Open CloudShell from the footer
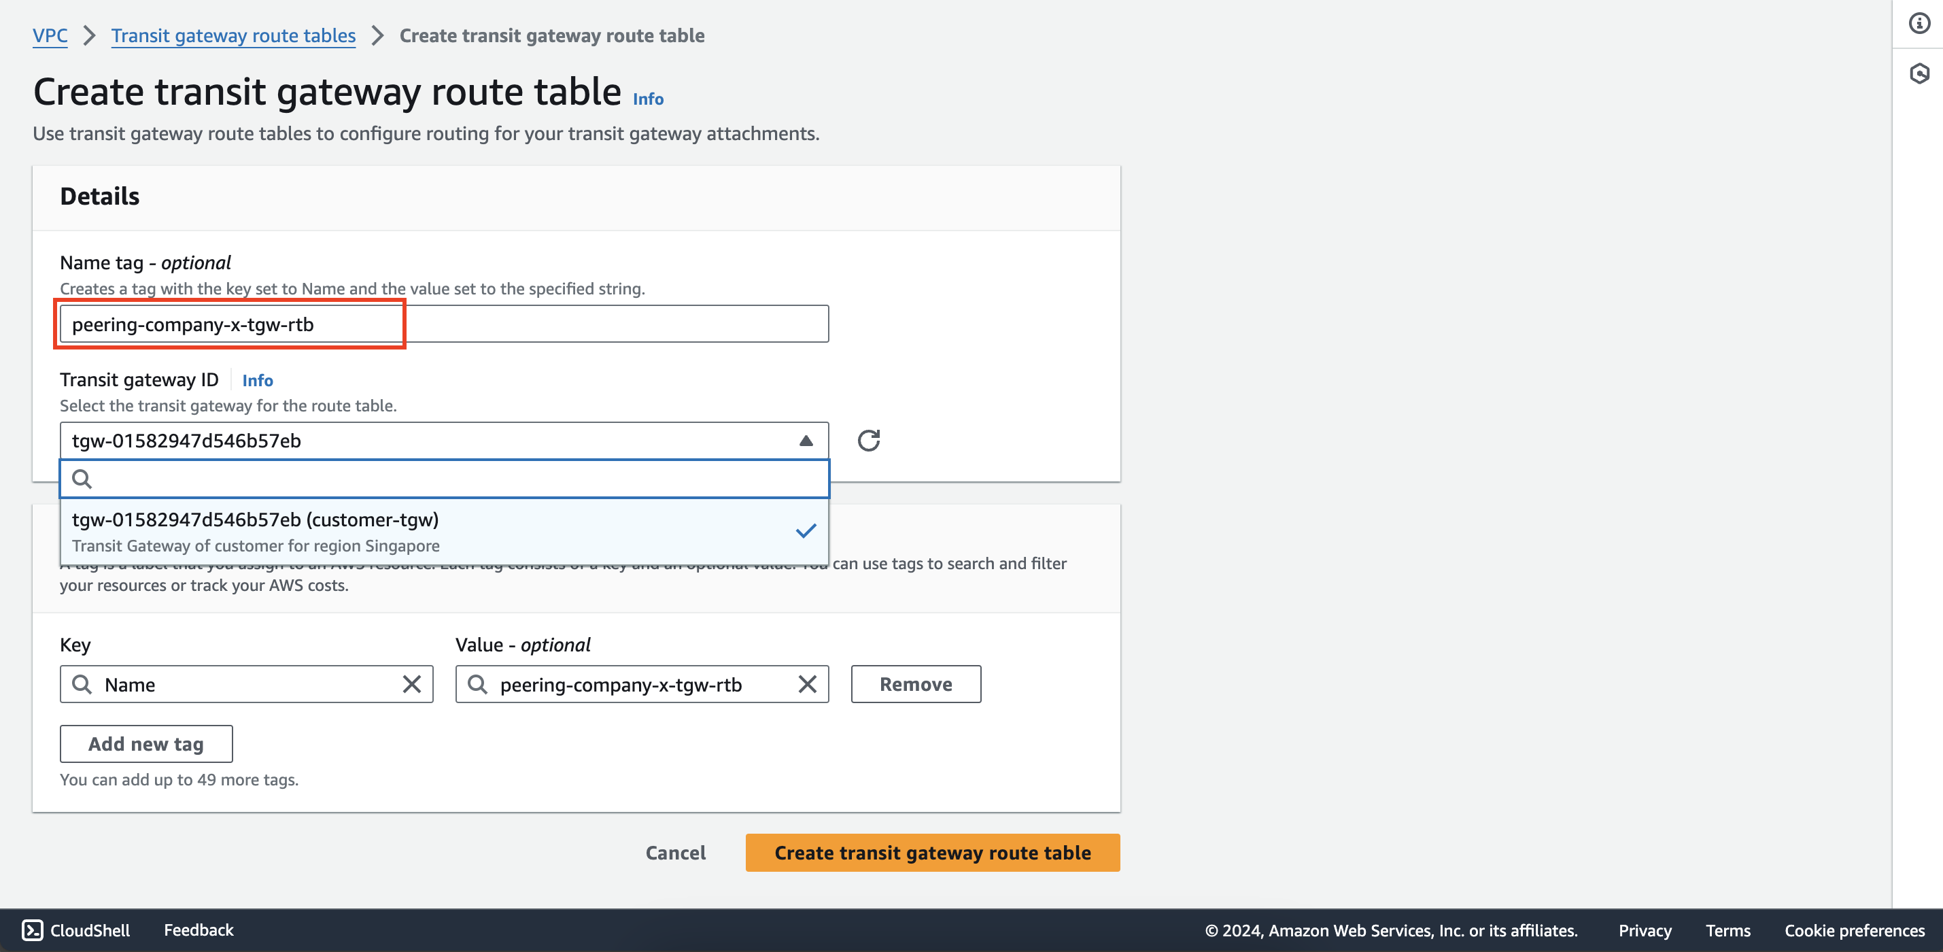 tap(75, 930)
